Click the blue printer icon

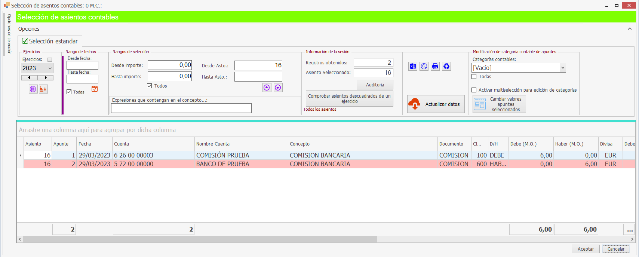(435, 67)
